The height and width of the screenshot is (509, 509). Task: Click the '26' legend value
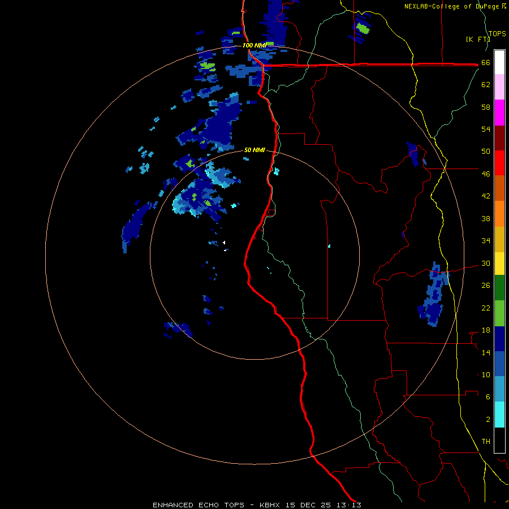click(x=486, y=286)
